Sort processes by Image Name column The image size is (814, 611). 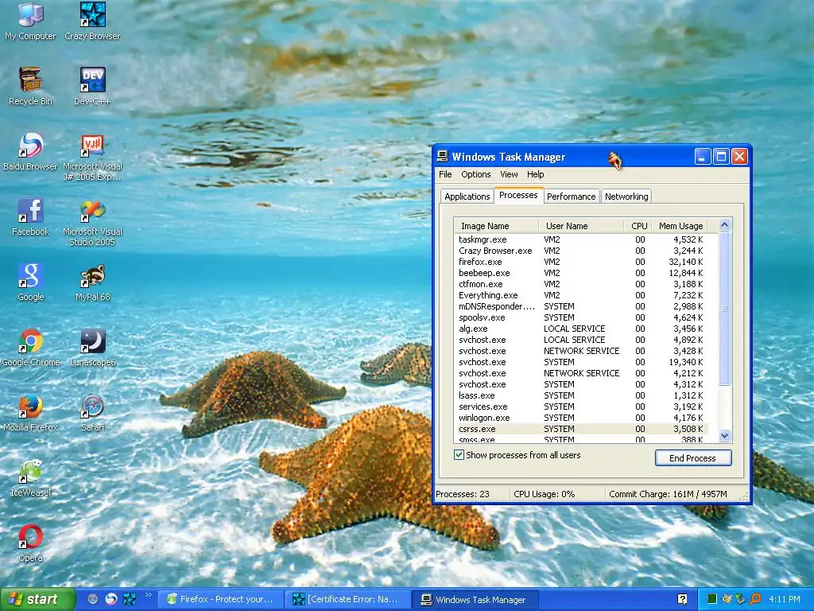tap(496, 226)
